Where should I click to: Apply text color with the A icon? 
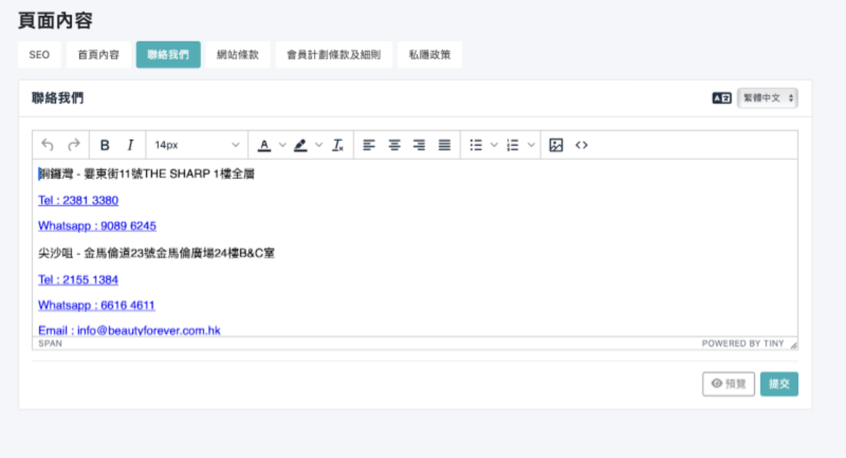click(264, 145)
